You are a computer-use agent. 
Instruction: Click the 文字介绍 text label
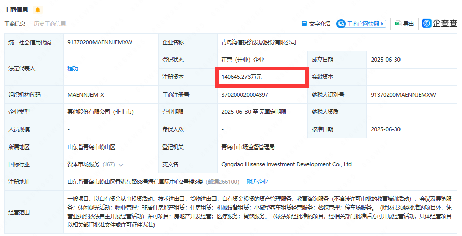[x=320, y=24]
